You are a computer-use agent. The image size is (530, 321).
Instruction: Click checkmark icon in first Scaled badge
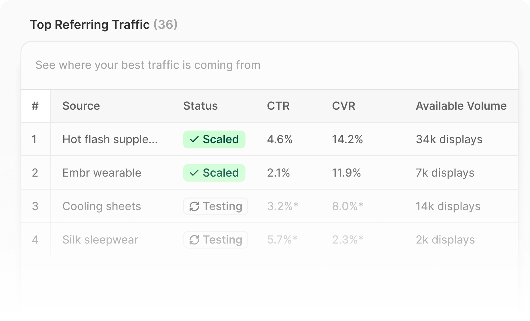194,139
